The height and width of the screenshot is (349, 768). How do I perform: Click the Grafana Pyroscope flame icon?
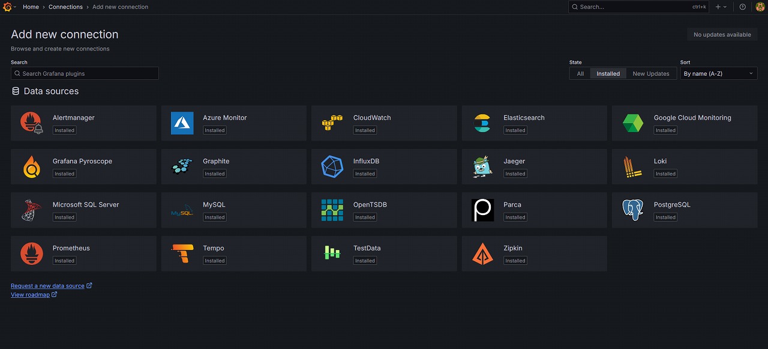click(x=31, y=166)
